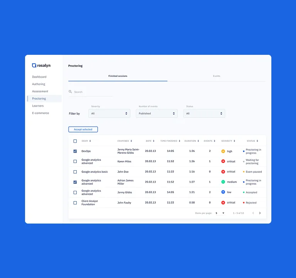Click the Waiting for proctoring status
The width and height of the screenshot is (296, 278).
coord(252,161)
